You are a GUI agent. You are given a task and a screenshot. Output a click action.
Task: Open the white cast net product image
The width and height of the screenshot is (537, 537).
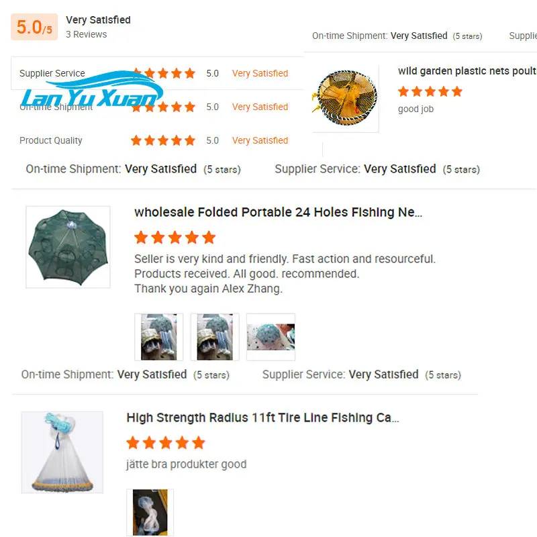click(62, 452)
